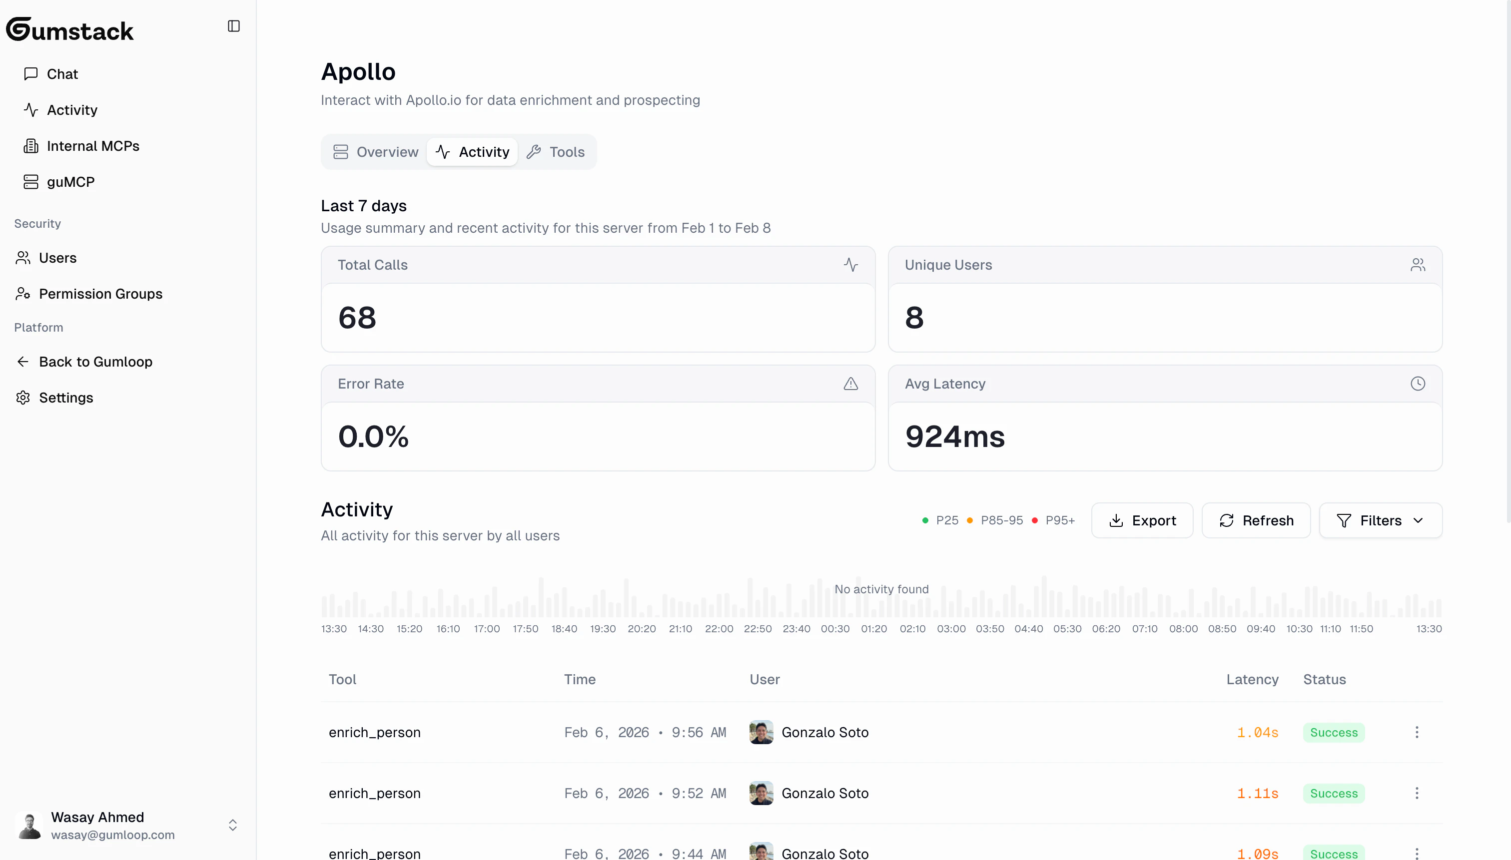Collapse the sidebar panel

tap(233, 26)
